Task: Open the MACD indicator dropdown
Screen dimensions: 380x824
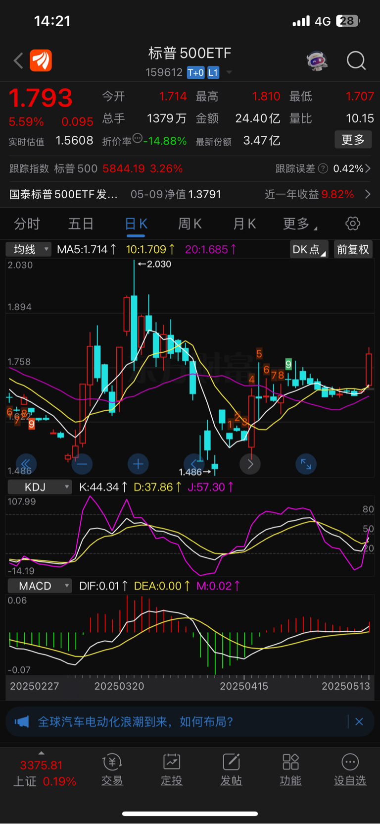Action: [x=40, y=586]
